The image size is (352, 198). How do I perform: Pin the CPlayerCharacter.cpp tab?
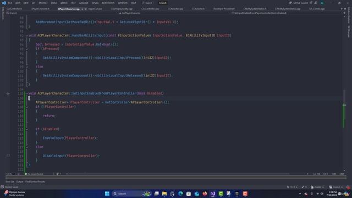click(x=82, y=9)
